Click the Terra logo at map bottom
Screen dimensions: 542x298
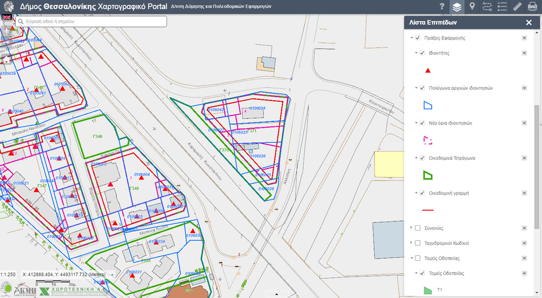click(5, 288)
